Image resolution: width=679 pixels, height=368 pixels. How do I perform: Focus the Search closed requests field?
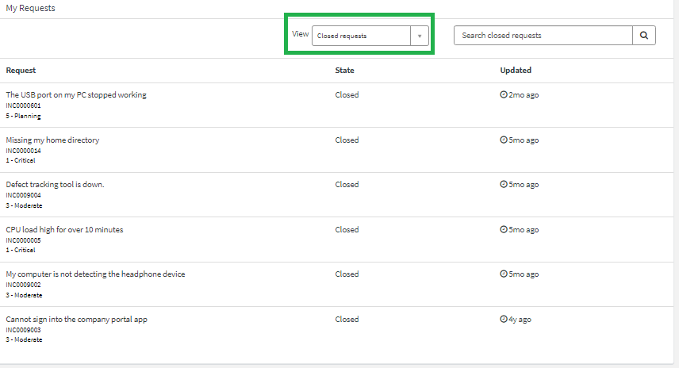click(543, 36)
